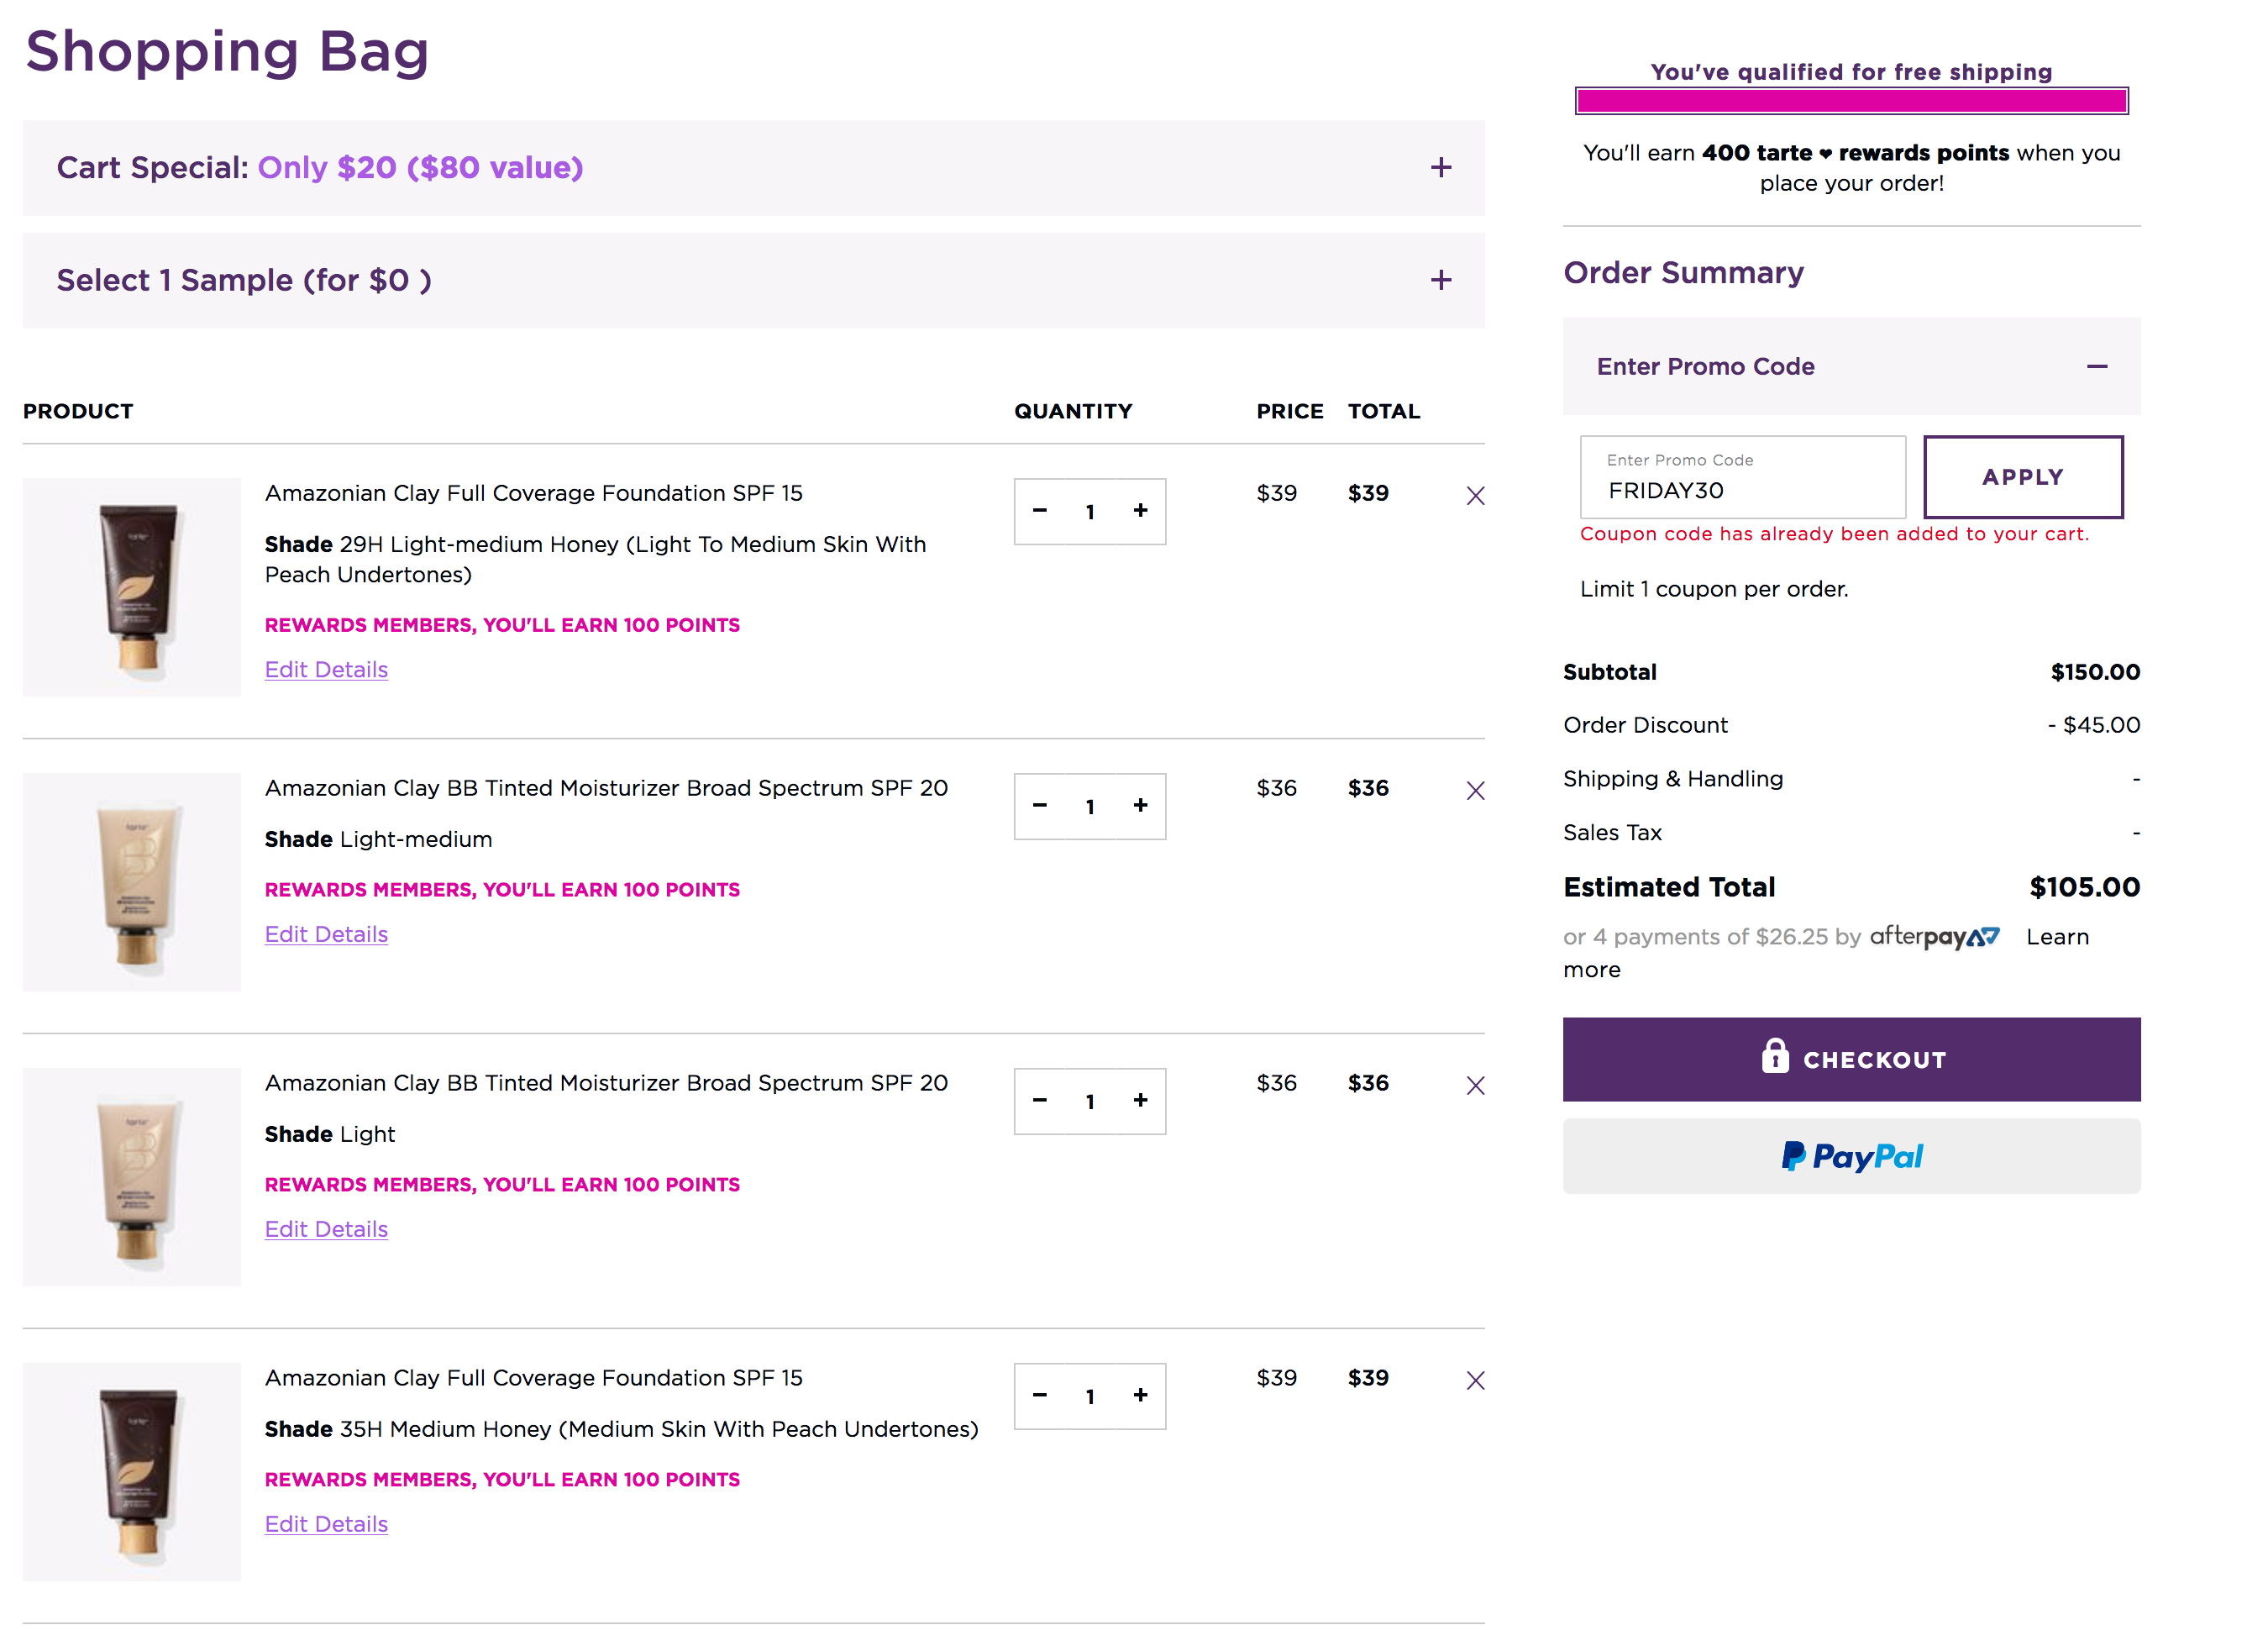2268x1625 pixels.
Task: Decrease quantity of Light-medium BB Tinted Moisturizer
Action: [x=1040, y=806]
